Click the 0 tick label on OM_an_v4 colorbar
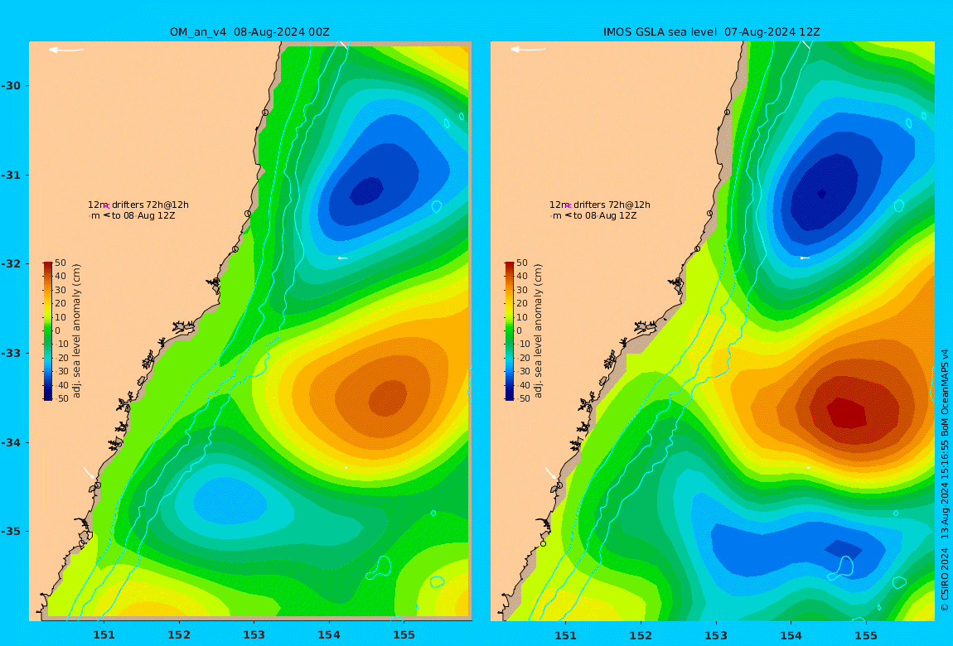Screen dimensions: 953x646 pyautogui.click(x=58, y=331)
